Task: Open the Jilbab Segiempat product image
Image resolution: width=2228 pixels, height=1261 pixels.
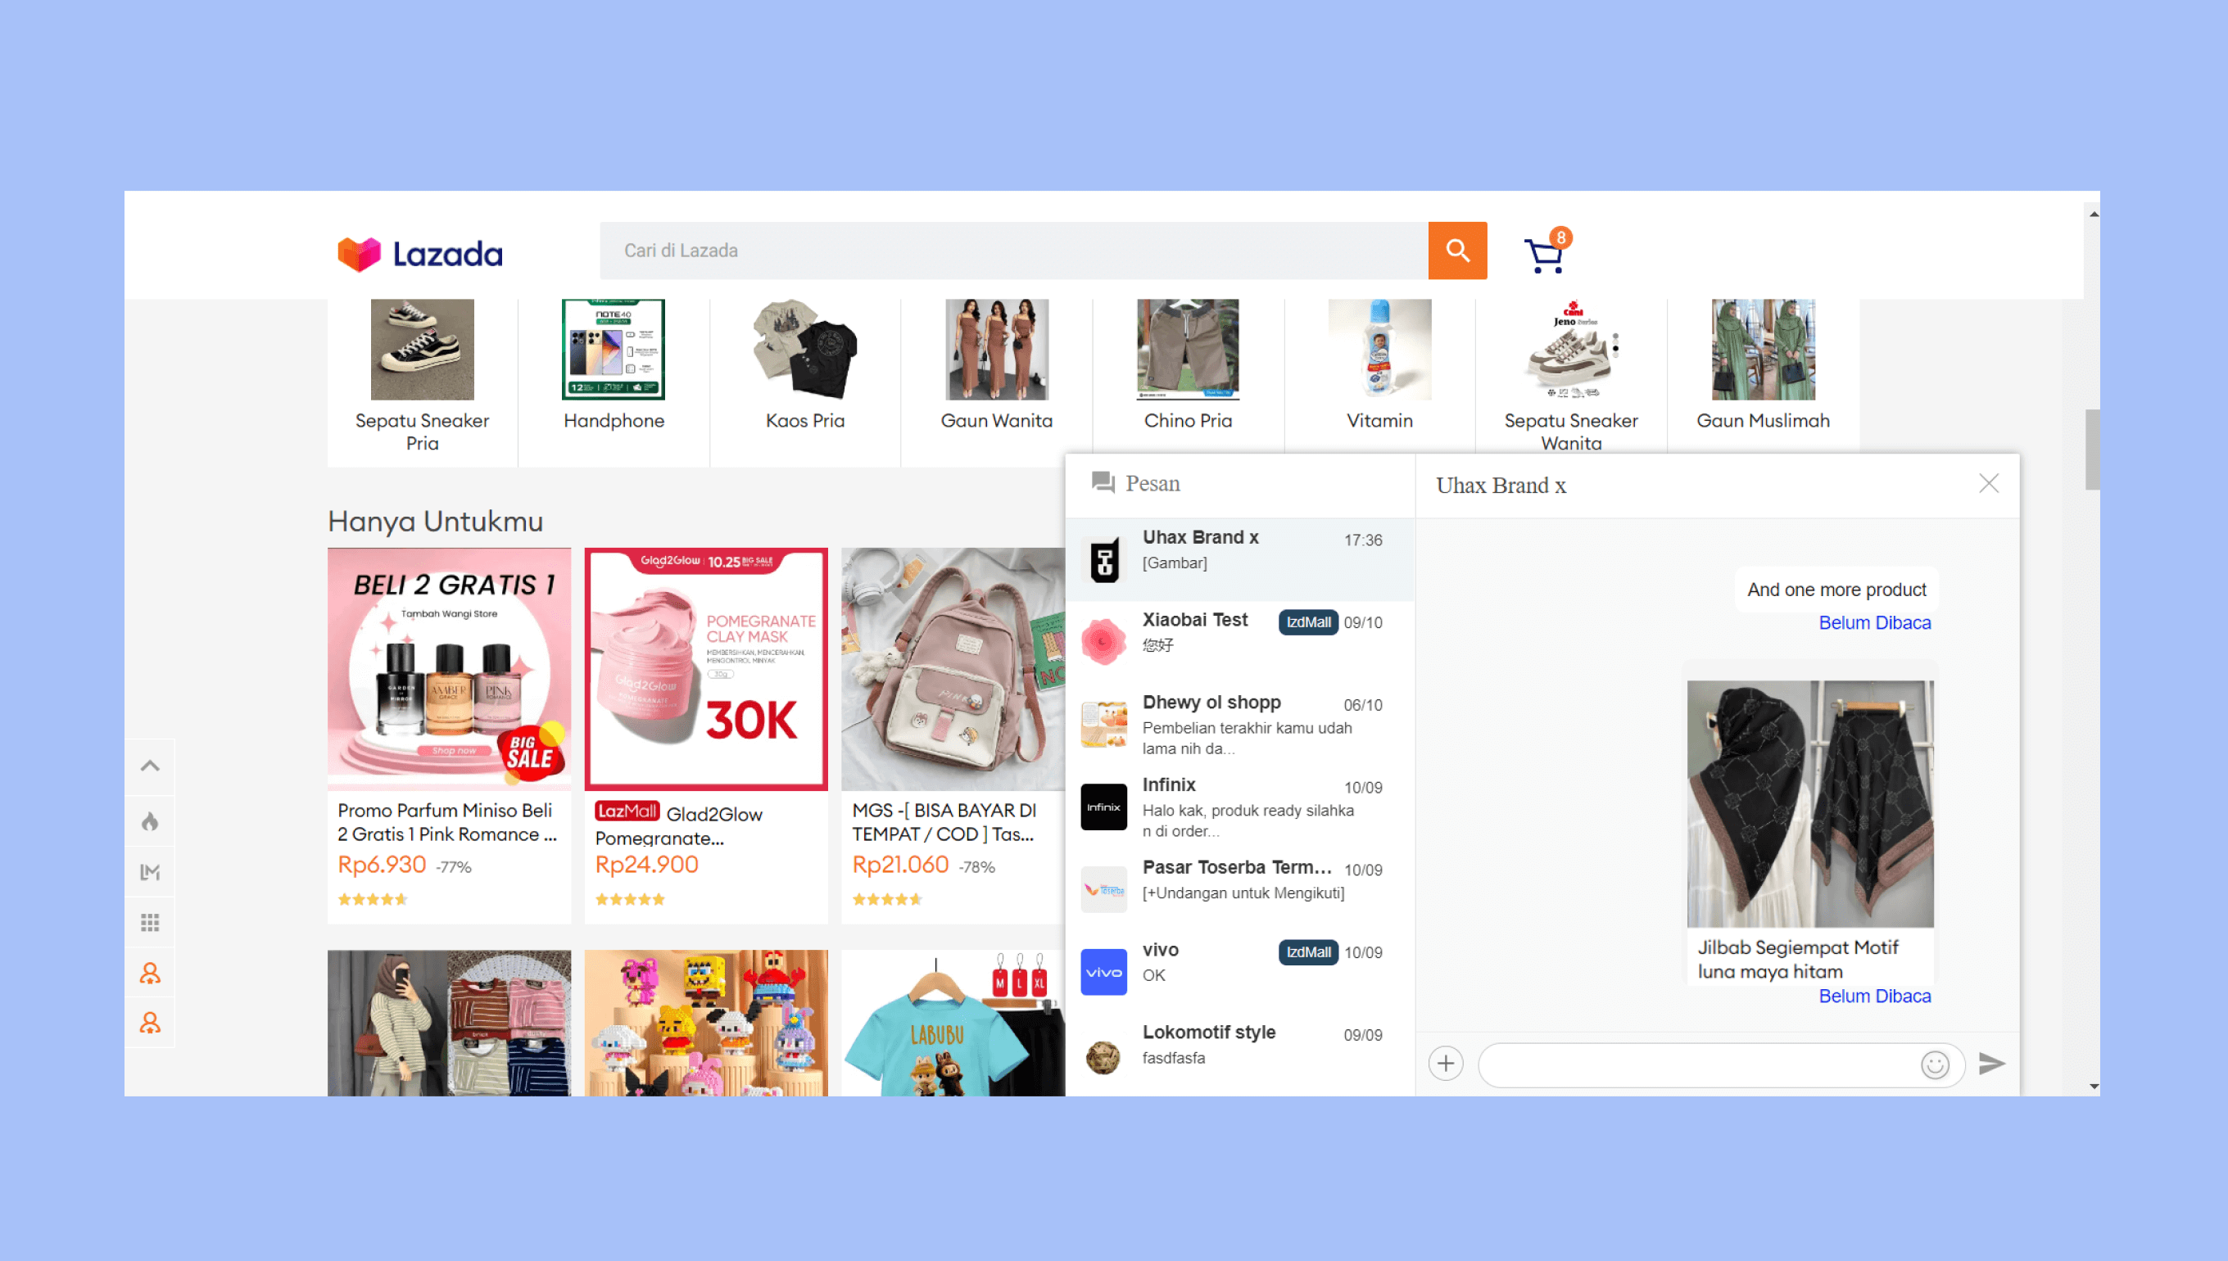Action: pyautogui.click(x=1809, y=804)
